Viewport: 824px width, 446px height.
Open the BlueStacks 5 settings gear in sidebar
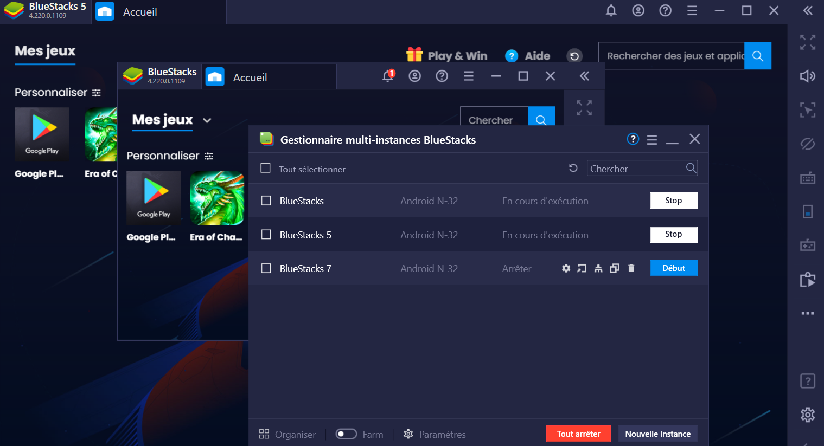[x=808, y=415]
